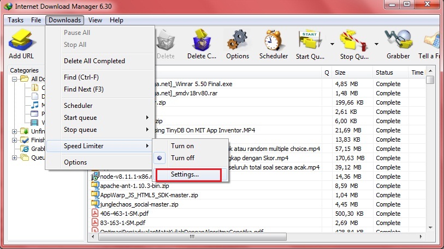This screenshot has width=444, height=249.
Task: Click the Start Queue toolbar icon
Action: 310,41
